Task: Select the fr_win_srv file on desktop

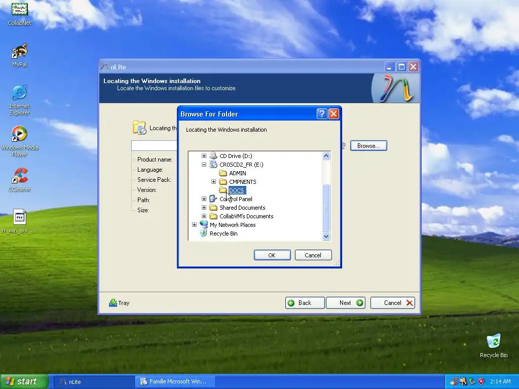Action: pyautogui.click(x=19, y=221)
